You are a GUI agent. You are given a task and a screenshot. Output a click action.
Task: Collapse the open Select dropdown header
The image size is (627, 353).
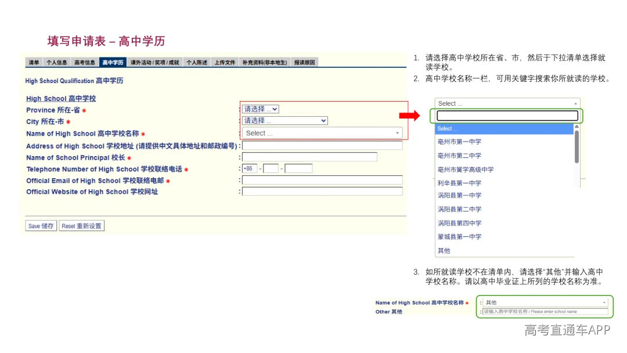507,103
